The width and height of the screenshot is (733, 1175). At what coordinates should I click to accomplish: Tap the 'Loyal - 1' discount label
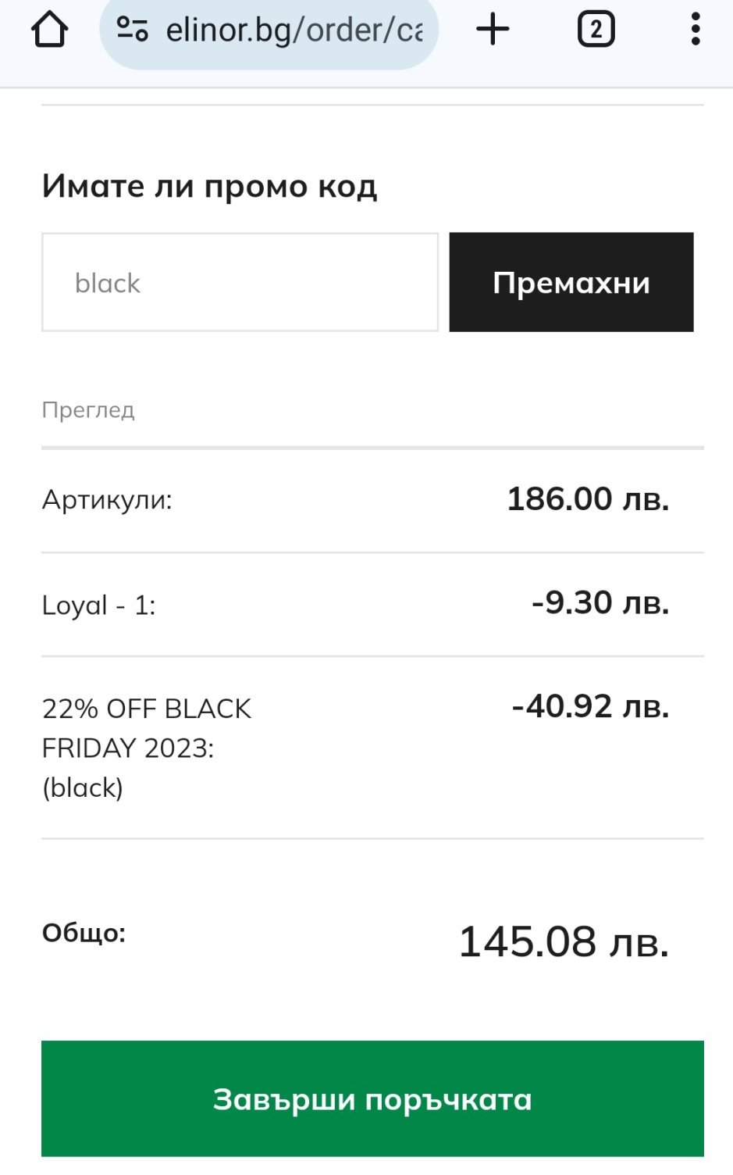(99, 605)
